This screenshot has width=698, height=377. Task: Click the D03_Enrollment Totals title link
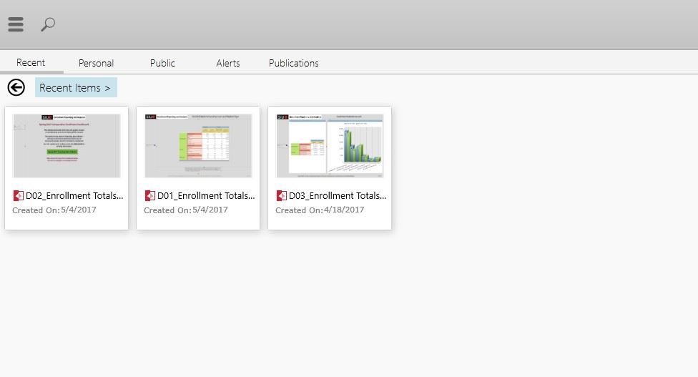338,195
